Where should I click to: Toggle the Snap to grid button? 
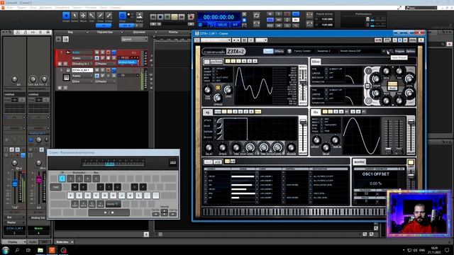[123, 16]
